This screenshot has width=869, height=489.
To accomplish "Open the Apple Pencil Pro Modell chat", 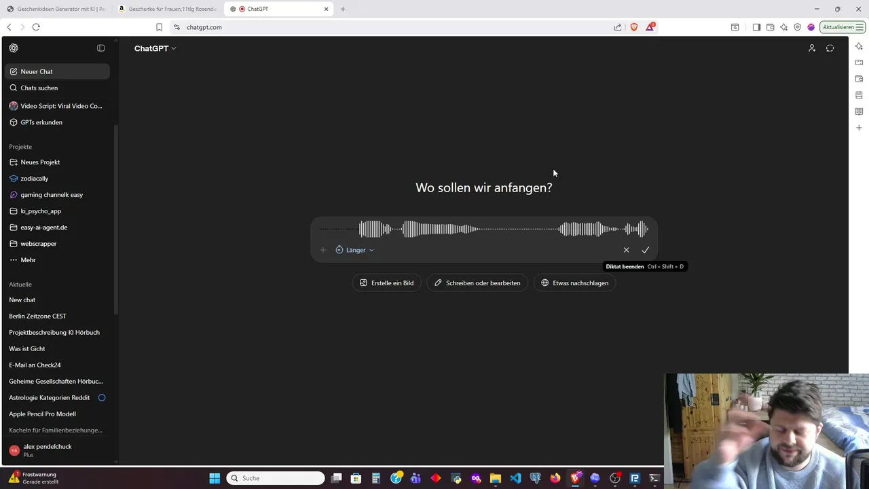I will (x=57, y=414).
